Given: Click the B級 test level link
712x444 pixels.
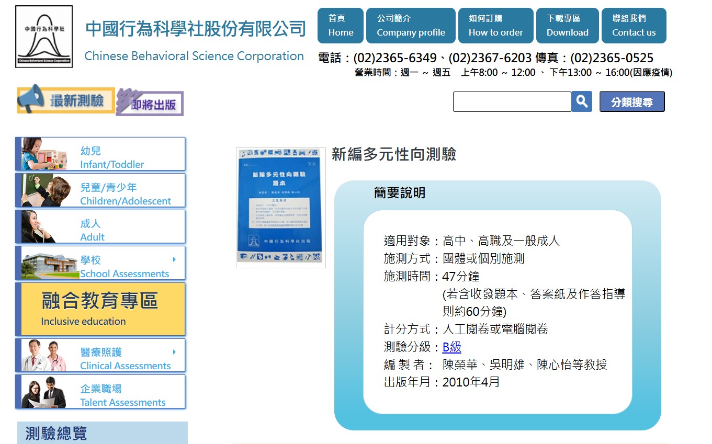Looking at the screenshot, I should (x=452, y=347).
